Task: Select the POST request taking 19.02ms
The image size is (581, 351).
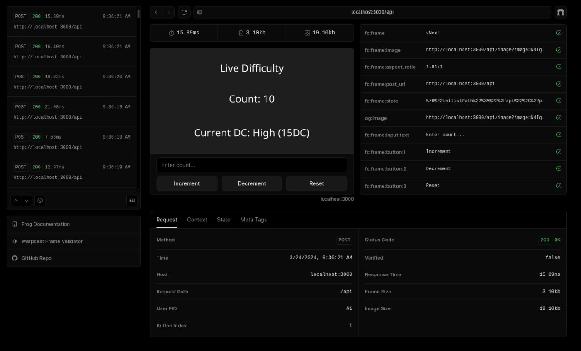Action: coord(72,82)
